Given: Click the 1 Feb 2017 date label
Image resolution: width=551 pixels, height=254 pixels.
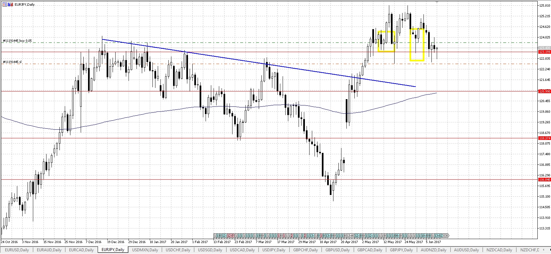Looking at the screenshot, I should point(200,242).
